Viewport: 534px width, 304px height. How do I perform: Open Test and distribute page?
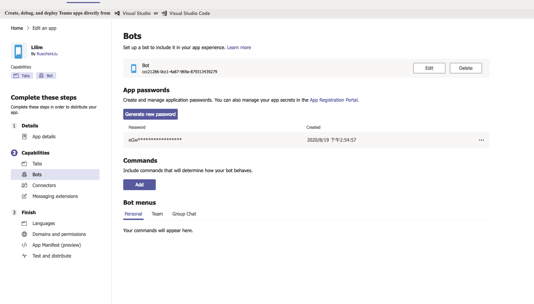pyautogui.click(x=52, y=256)
